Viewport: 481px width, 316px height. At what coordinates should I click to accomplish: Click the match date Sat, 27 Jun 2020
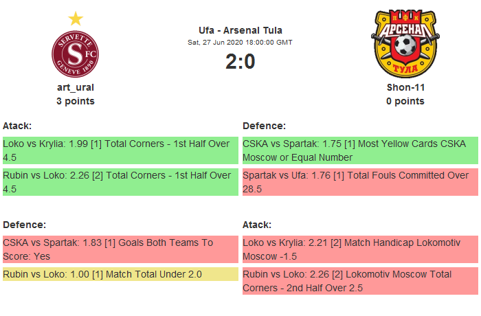(x=240, y=42)
